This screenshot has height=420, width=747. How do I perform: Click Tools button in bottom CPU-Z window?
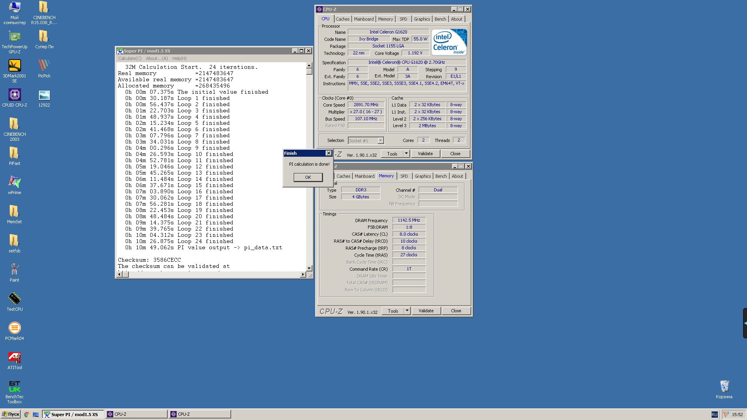tap(393, 311)
